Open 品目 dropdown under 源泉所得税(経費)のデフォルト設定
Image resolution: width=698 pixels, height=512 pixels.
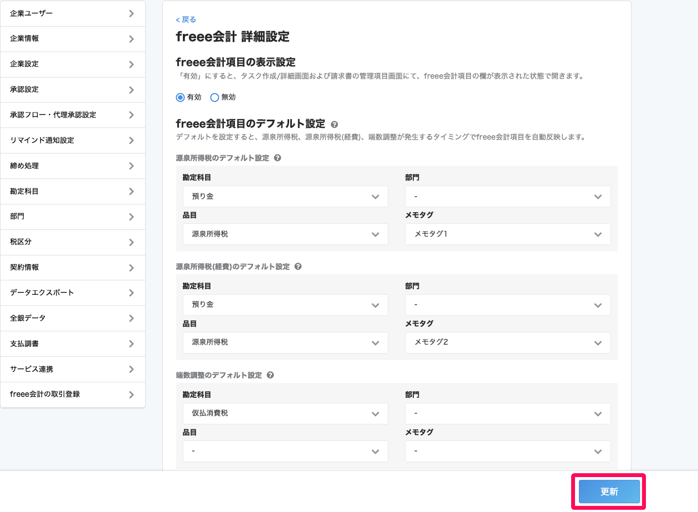pyautogui.click(x=285, y=342)
